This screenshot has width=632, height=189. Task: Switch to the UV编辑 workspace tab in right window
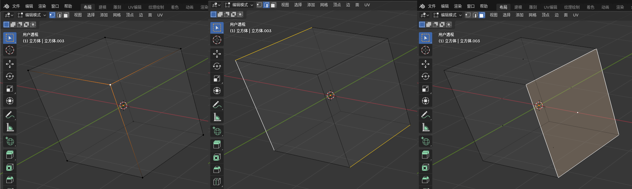pyautogui.click(x=550, y=7)
